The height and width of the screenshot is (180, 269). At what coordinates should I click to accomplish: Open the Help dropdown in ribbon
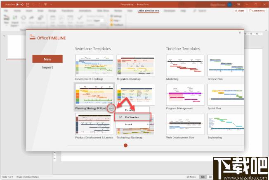click(x=115, y=21)
